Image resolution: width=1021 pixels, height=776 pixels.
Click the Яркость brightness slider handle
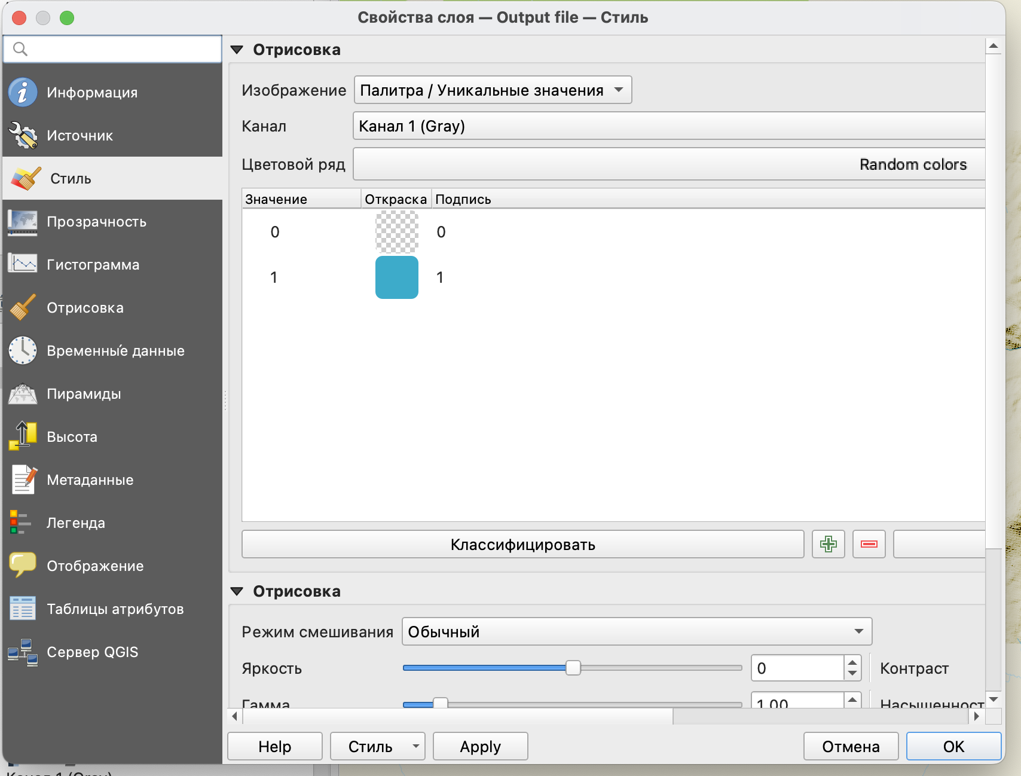pyautogui.click(x=573, y=668)
